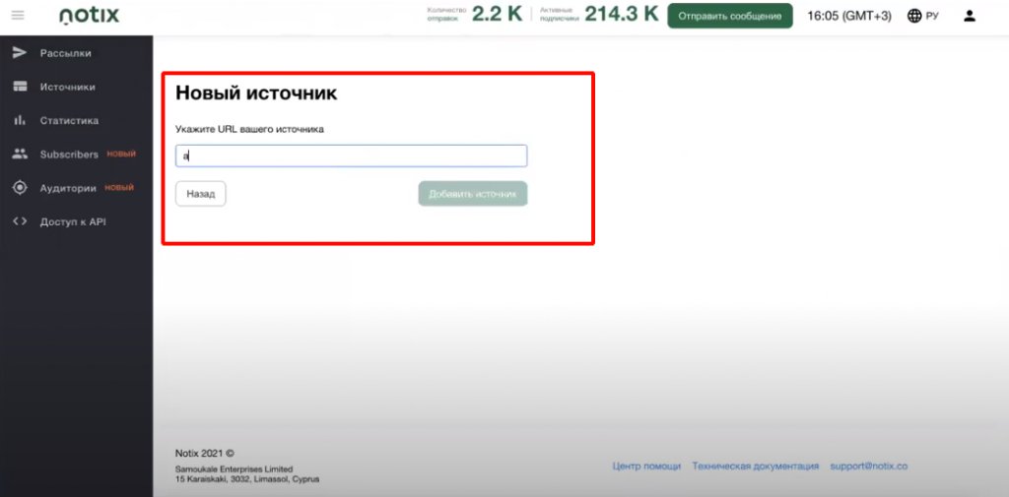
Task: Click the 2.2 K sends counter
Action: (498, 14)
